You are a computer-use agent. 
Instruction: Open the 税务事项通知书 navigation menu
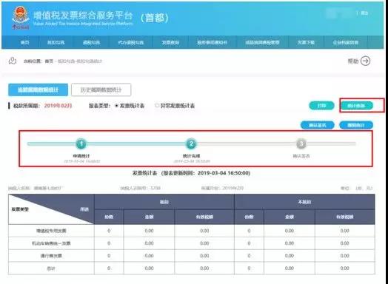[212, 42]
